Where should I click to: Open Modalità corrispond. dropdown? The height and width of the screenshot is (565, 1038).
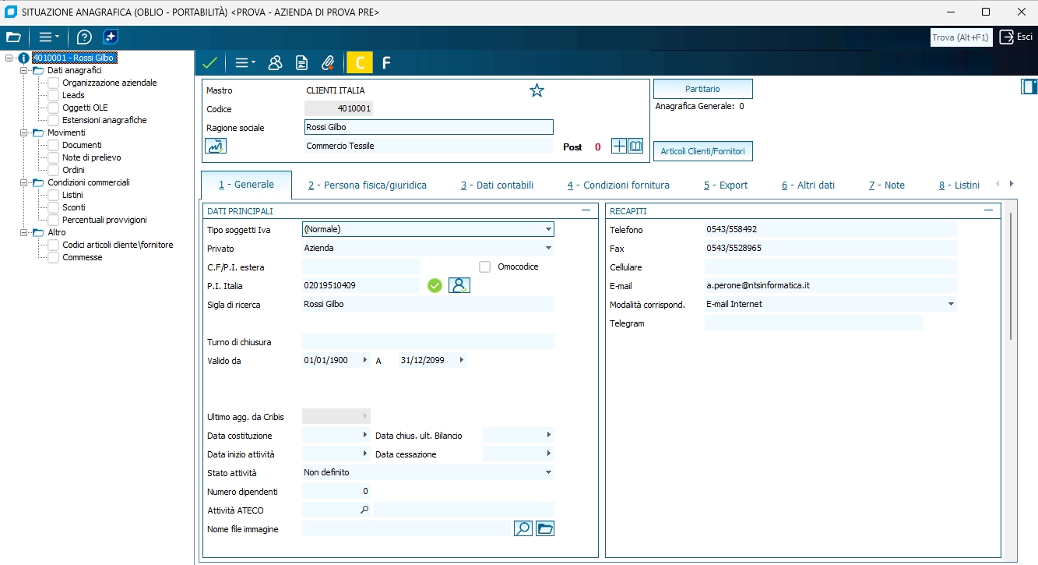coord(951,305)
